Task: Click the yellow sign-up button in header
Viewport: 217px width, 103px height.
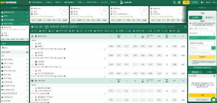Action: [186, 2]
